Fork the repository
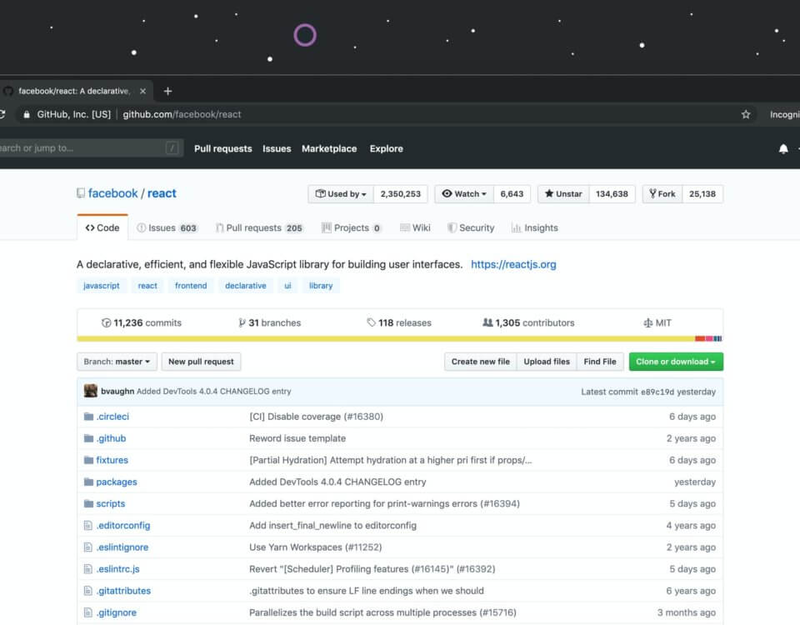Image resolution: width=800 pixels, height=625 pixels. click(662, 194)
